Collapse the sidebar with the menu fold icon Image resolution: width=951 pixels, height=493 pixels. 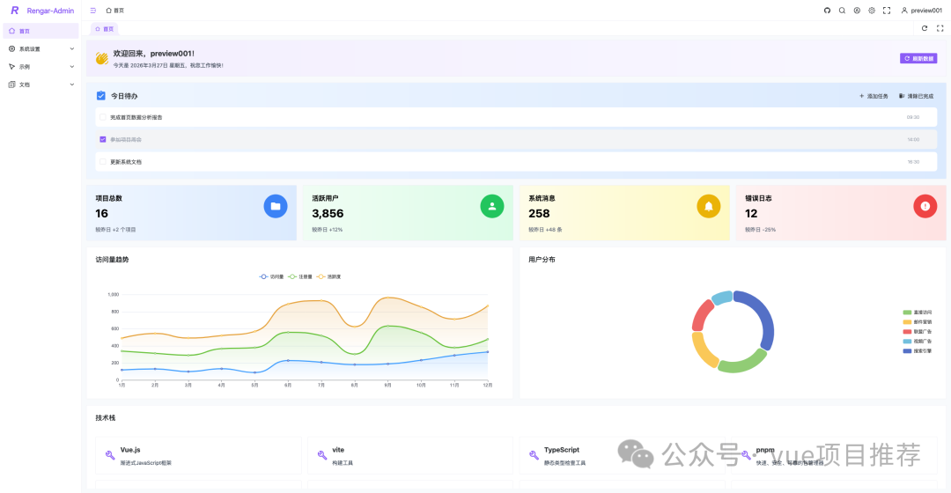point(92,11)
